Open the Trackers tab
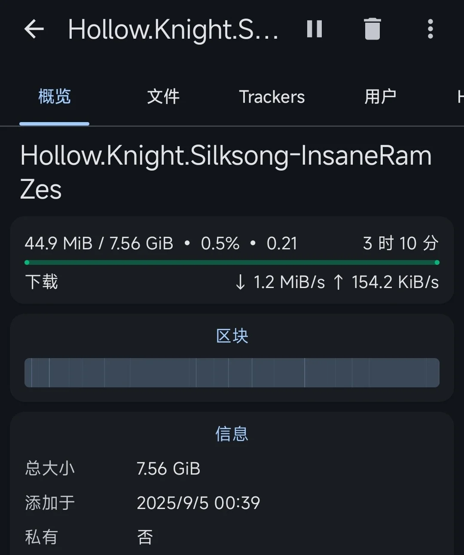This screenshot has width=464, height=555. pos(272,97)
